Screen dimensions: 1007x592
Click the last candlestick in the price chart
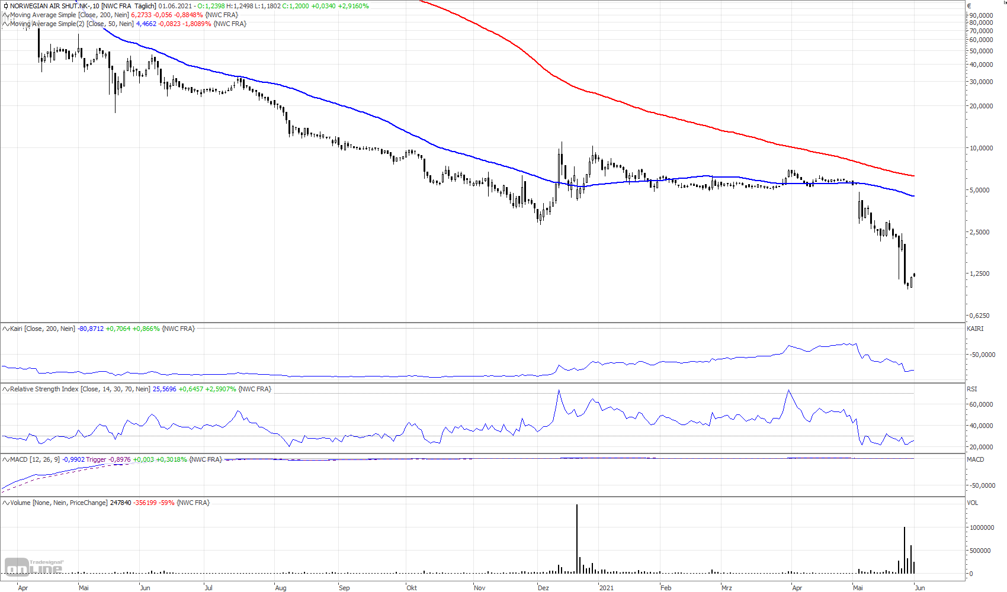click(915, 275)
